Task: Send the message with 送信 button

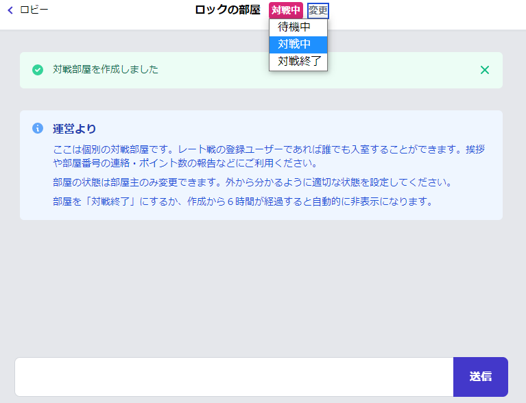Action: click(x=481, y=377)
